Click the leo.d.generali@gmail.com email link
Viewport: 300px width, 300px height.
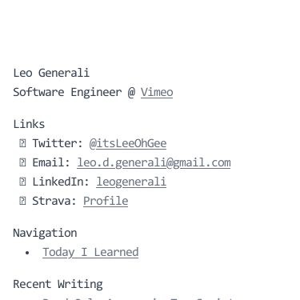[154, 162]
